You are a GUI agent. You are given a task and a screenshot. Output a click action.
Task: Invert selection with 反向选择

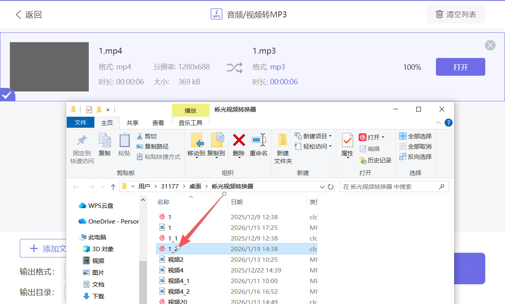[x=415, y=157]
